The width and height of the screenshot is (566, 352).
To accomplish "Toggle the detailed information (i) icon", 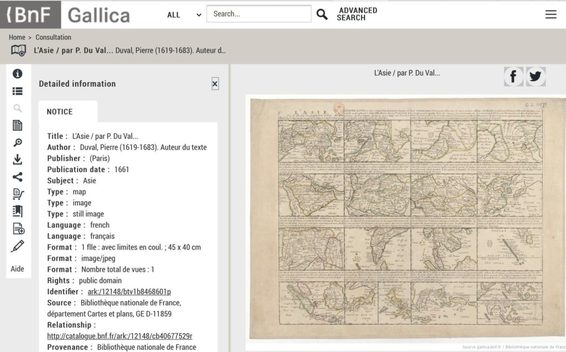I will tap(17, 73).
